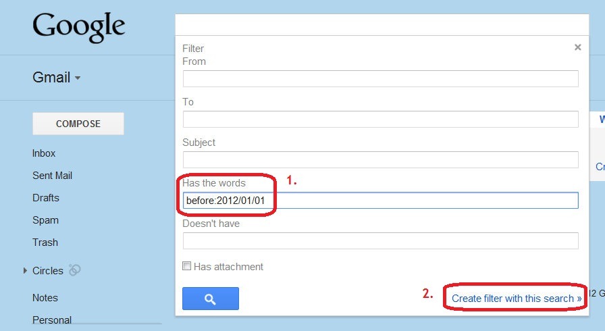Viewport: 605px width, 331px height.
Task: Expand the Circles label tree
Action: 25,270
